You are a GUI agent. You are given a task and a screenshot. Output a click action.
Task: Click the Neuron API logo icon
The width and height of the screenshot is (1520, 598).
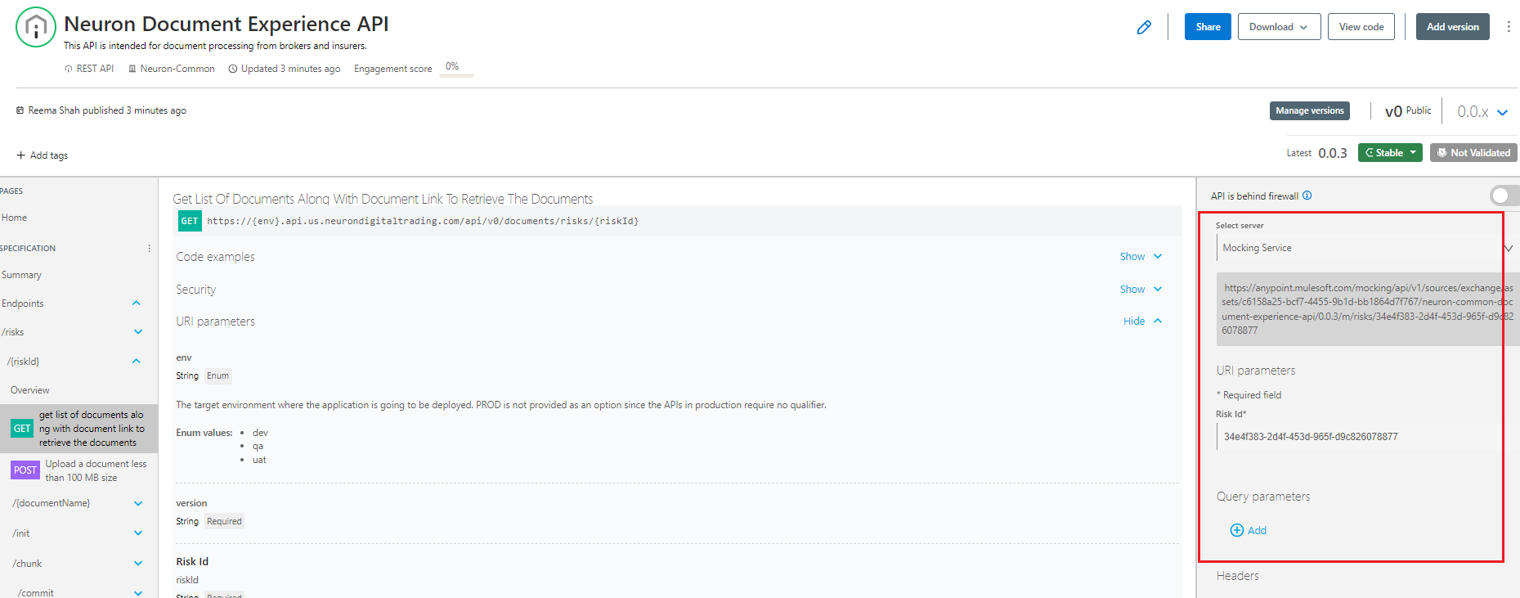coord(36,27)
